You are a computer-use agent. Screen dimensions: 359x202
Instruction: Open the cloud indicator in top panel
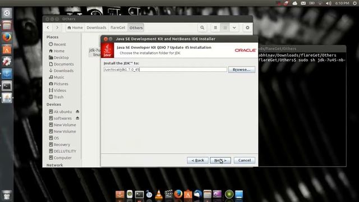click(x=294, y=3)
